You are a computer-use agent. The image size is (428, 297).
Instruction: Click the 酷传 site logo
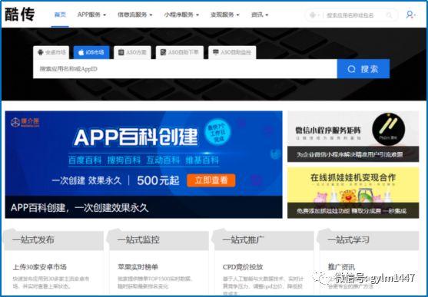20,15
